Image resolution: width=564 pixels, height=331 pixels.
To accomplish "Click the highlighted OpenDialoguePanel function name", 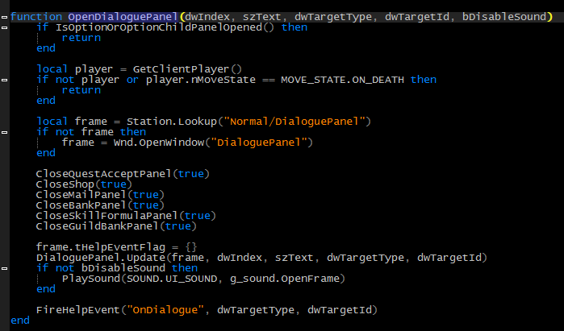I will click(x=123, y=17).
